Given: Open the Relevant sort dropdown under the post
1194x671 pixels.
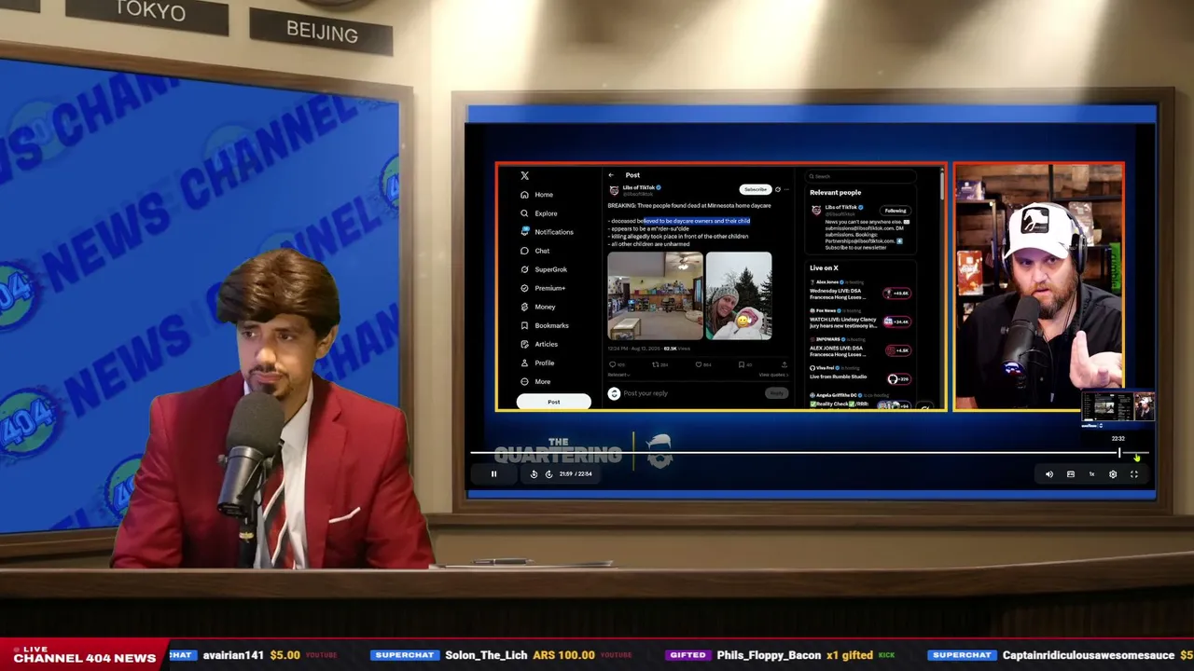Looking at the screenshot, I should [x=618, y=375].
